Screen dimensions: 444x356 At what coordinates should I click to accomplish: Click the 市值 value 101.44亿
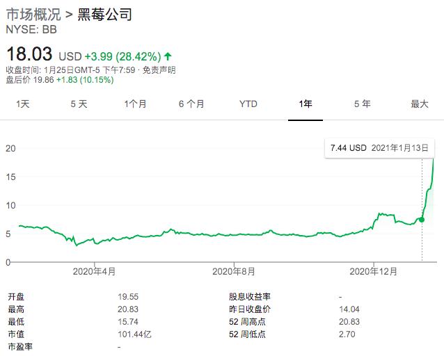pyautogui.click(x=134, y=334)
